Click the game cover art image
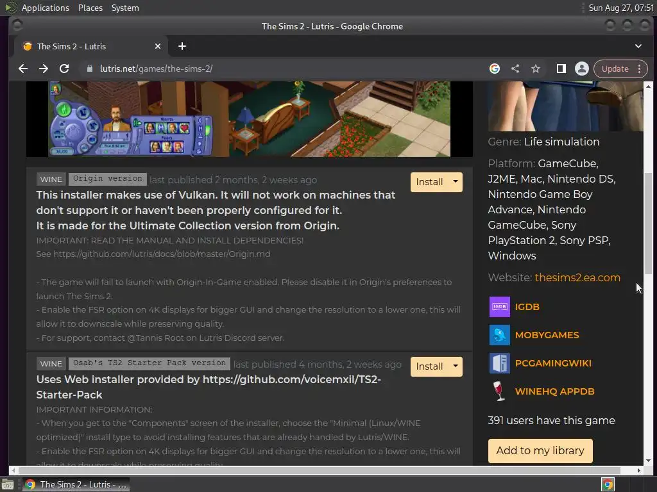Image resolution: width=657 pixels, height=492 pixels. coord(565,106)
